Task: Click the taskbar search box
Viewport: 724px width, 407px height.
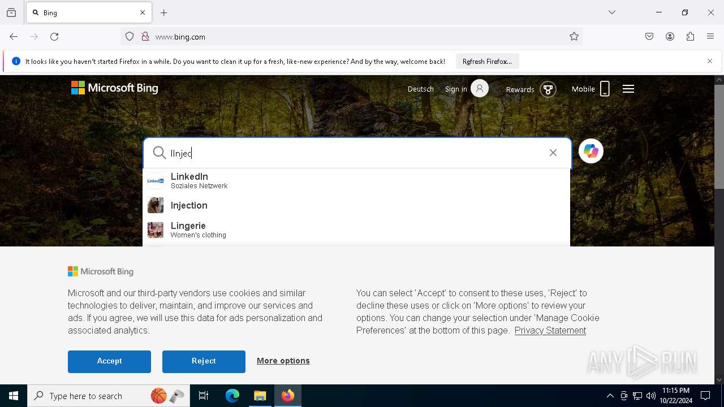Action: pyautogui.click(x=109, y=396)
